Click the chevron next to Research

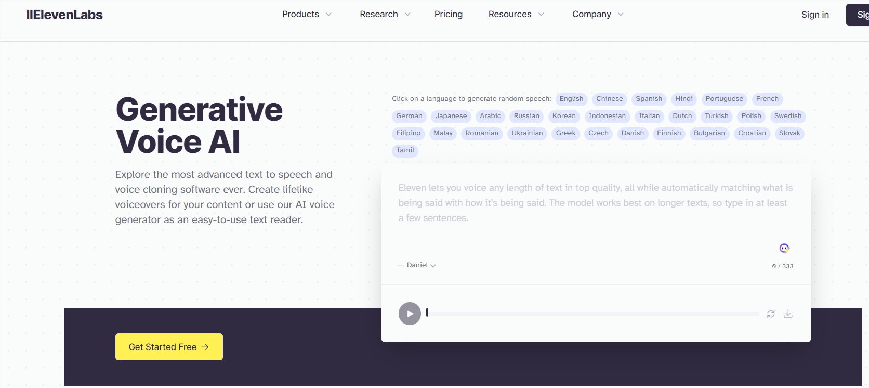(x=407, y=15)
